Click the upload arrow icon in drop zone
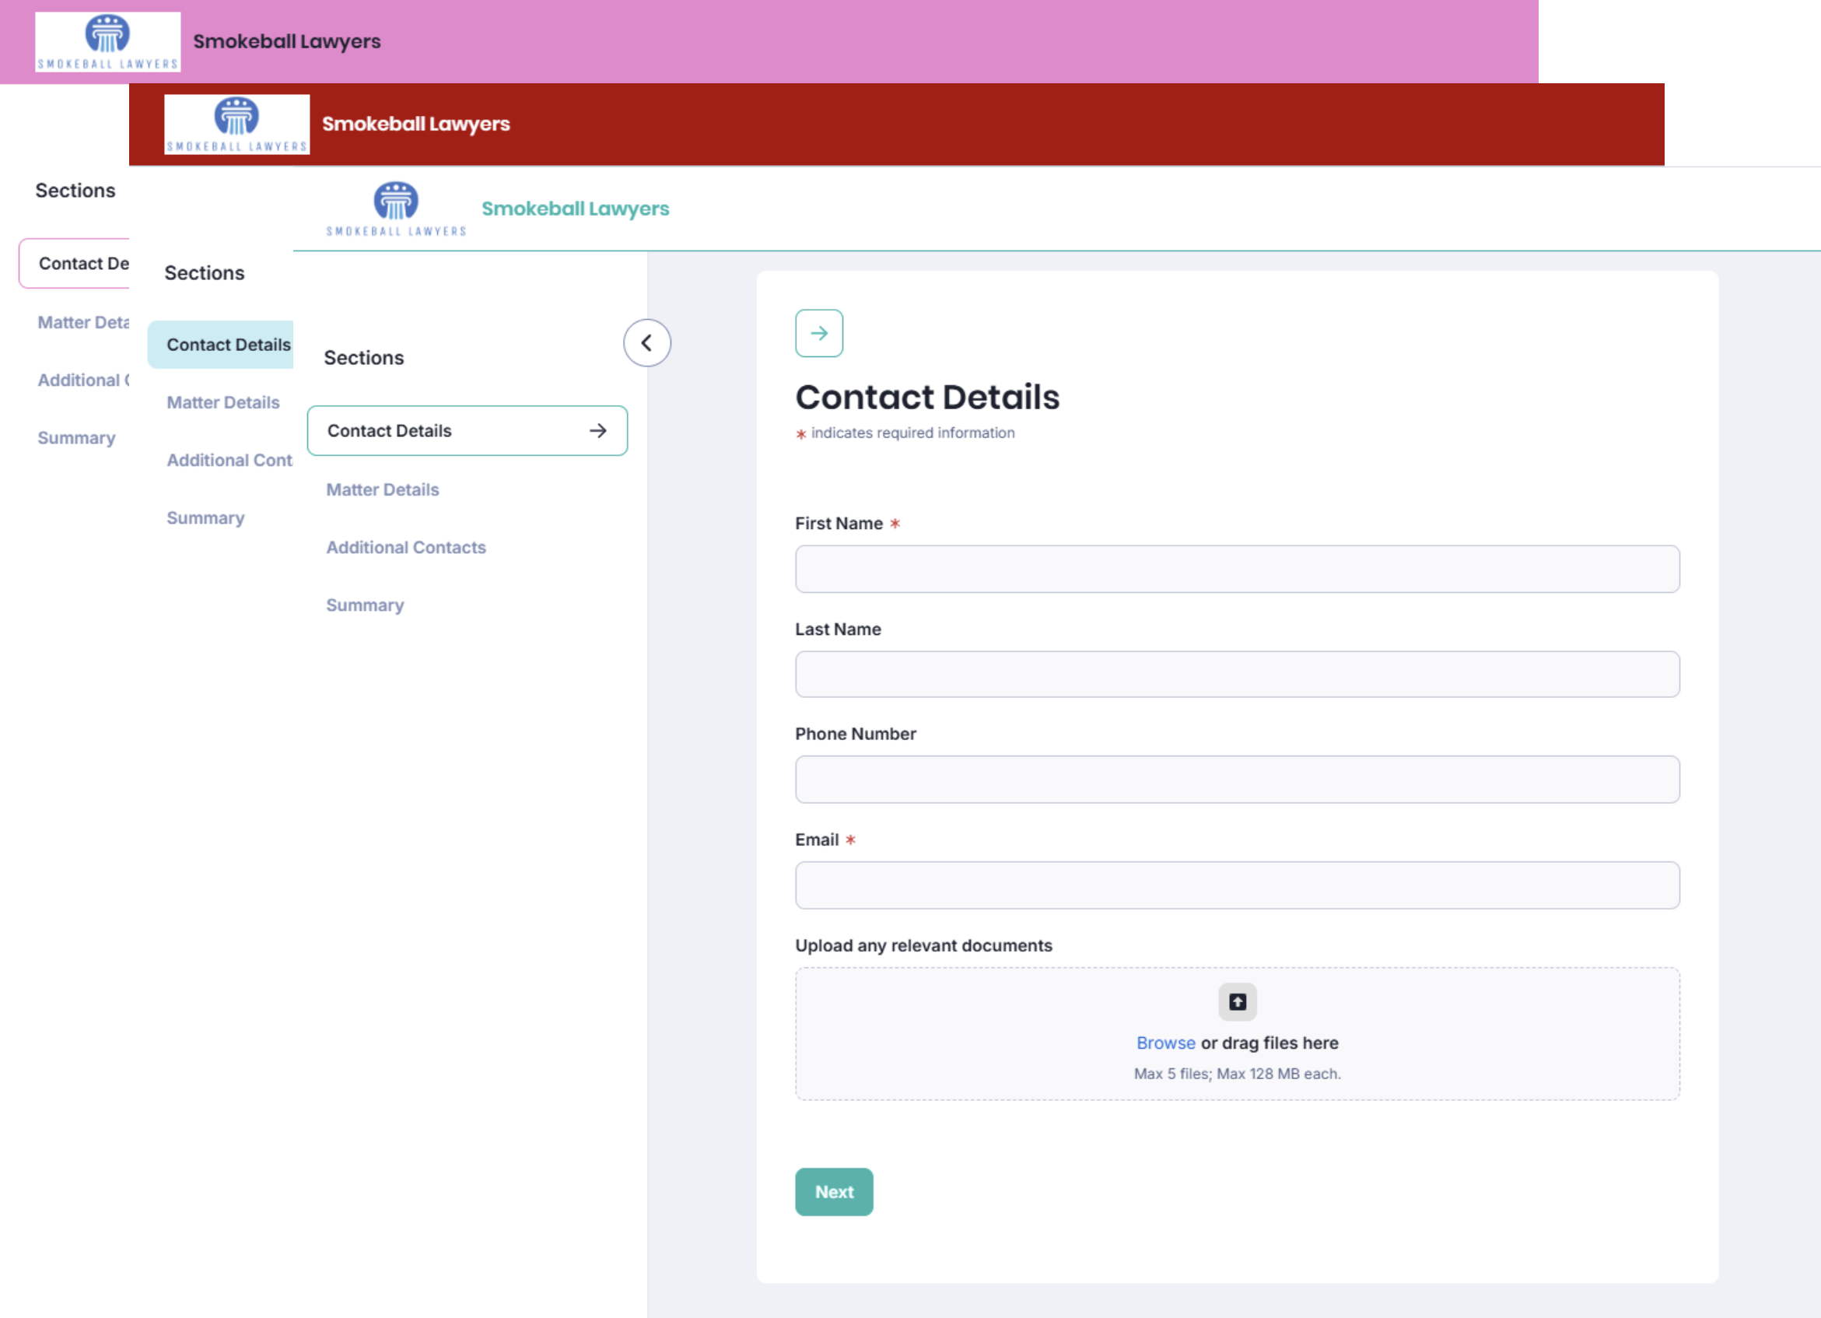Image resolution: width=1821 pixels, height=1318 pixels. (x=1237, y=1001)
